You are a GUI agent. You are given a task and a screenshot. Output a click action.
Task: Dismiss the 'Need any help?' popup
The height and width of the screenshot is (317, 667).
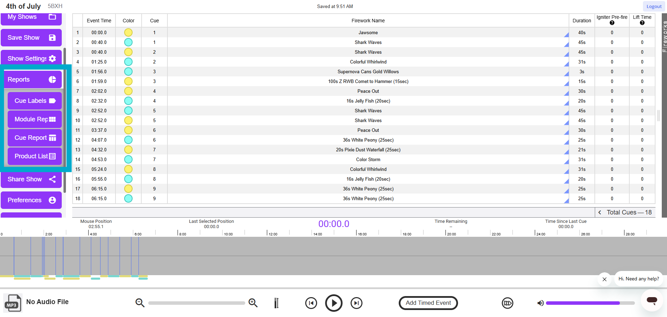click(x=605, y=279)
